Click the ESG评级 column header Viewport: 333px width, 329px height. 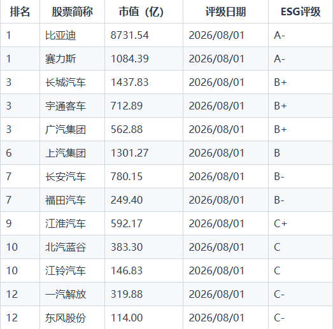click(301, 11)
